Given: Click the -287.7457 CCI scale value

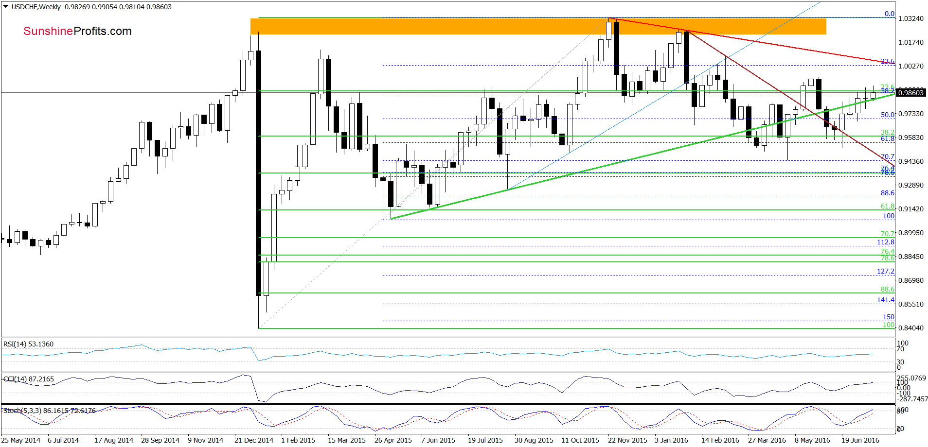Looking at the screenshot, I should (912, 399).
